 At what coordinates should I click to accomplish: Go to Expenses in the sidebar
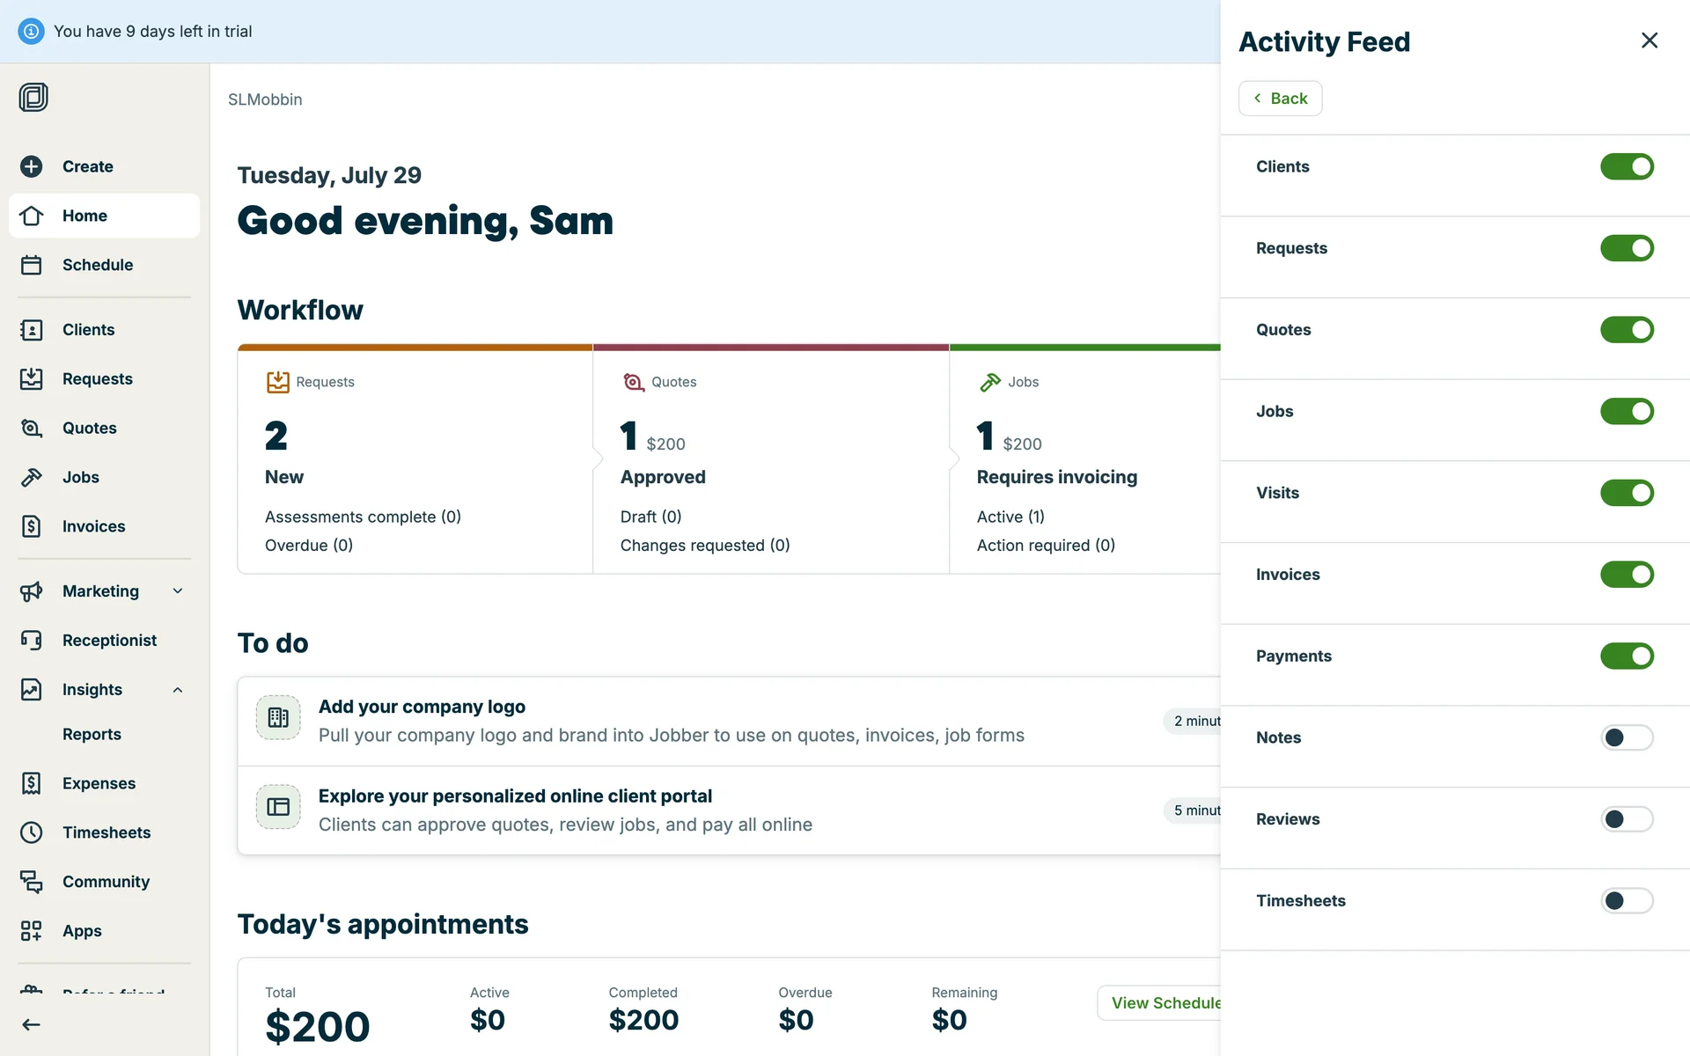(x=99, y=783)
